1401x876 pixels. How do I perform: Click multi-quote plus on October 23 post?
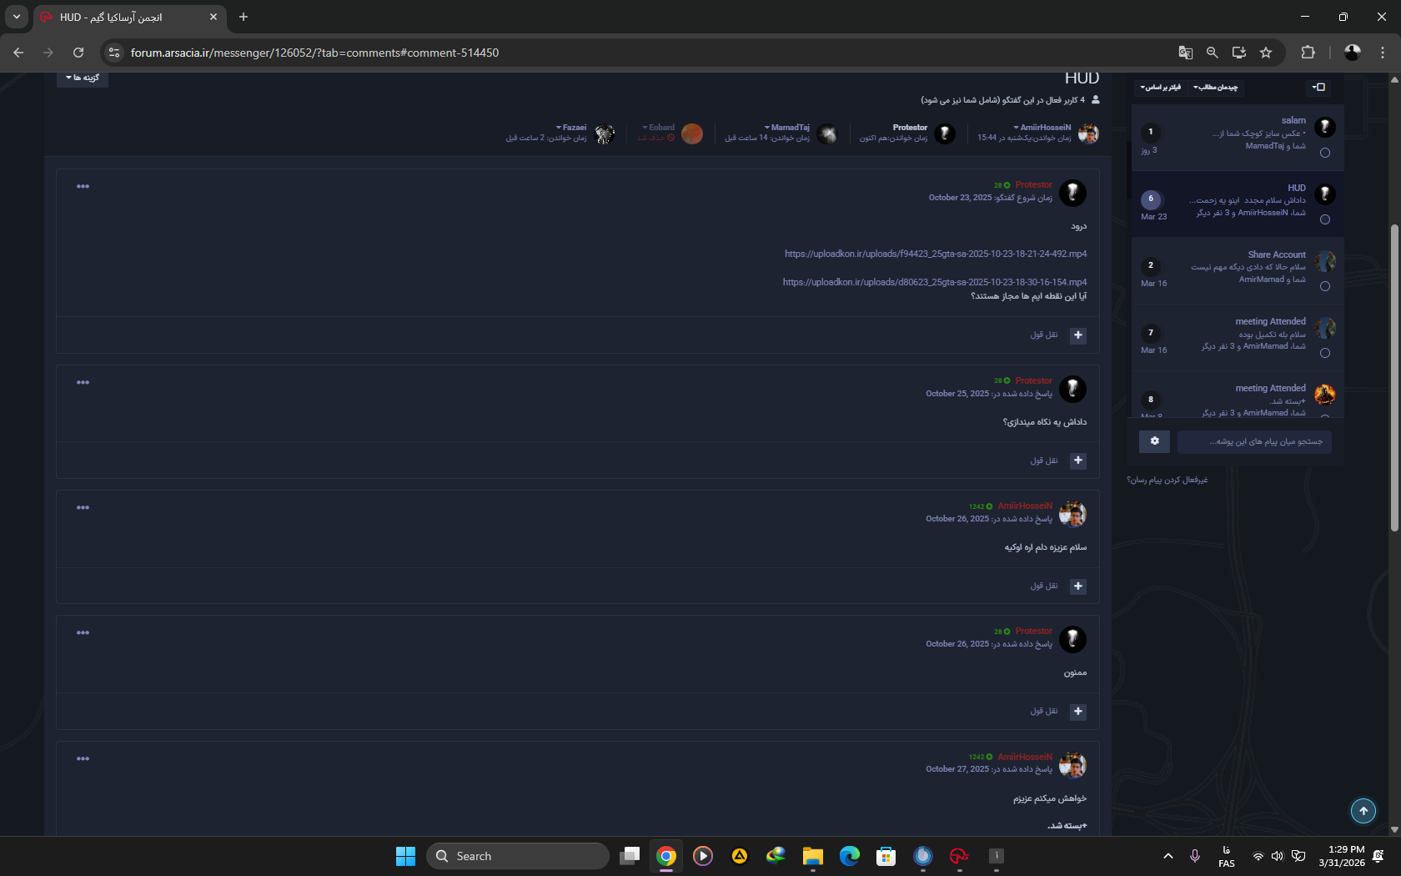[x=1078, y=335]
